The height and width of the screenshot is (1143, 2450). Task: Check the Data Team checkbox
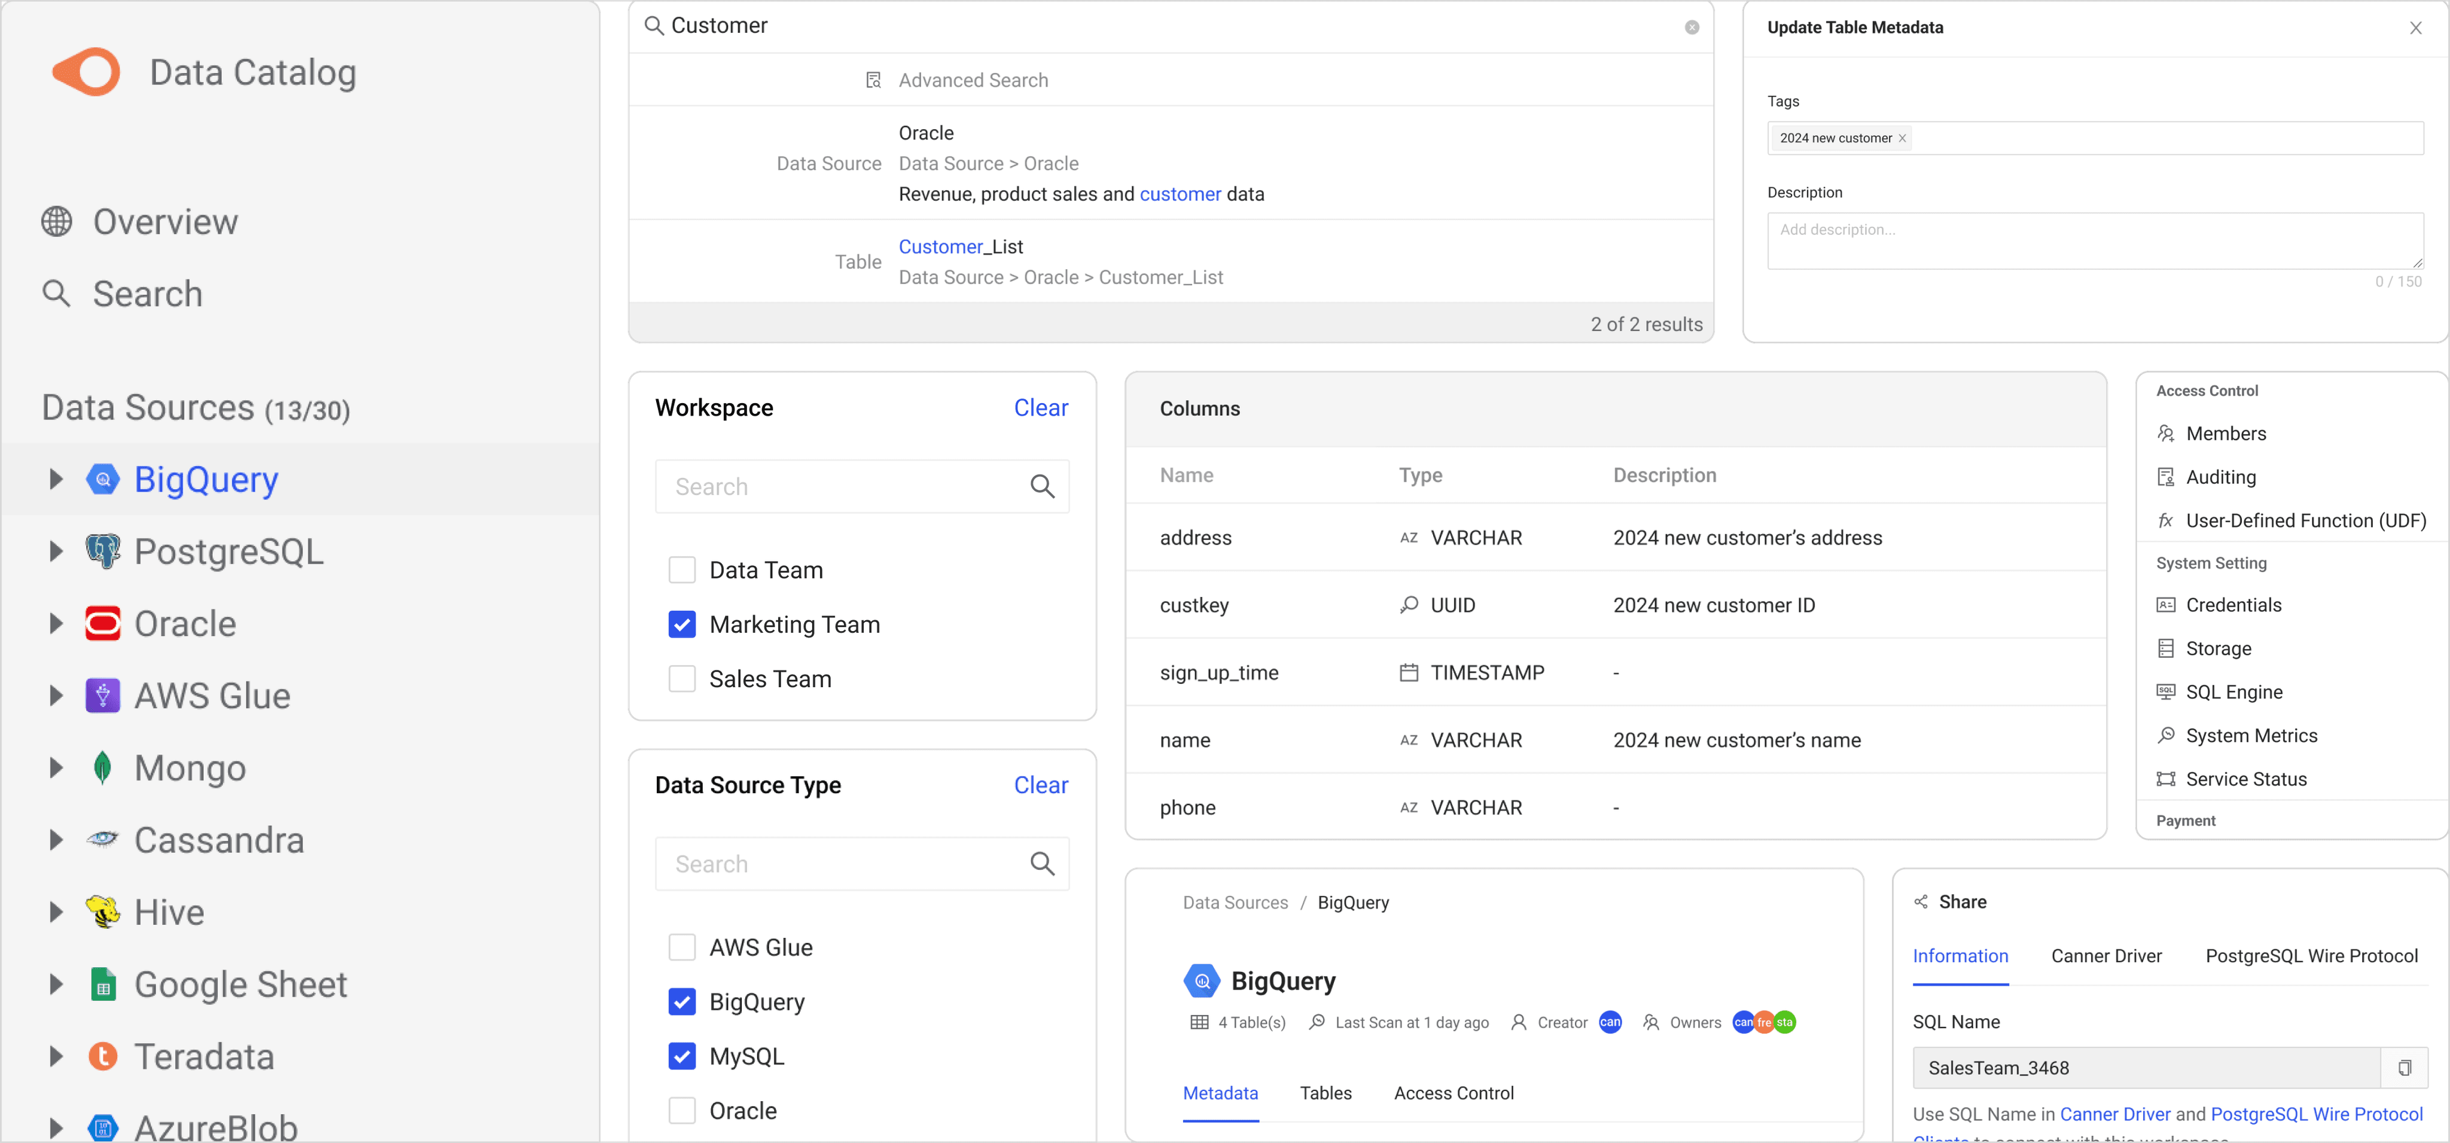(x=682, y=571)
